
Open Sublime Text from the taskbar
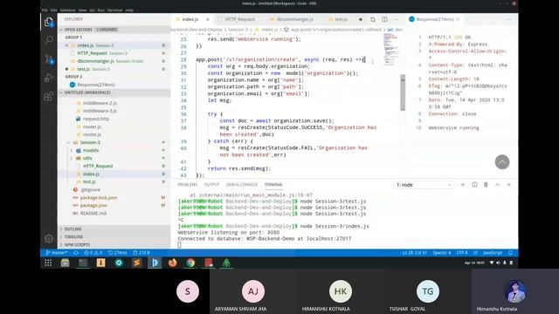tap(136, 263)
